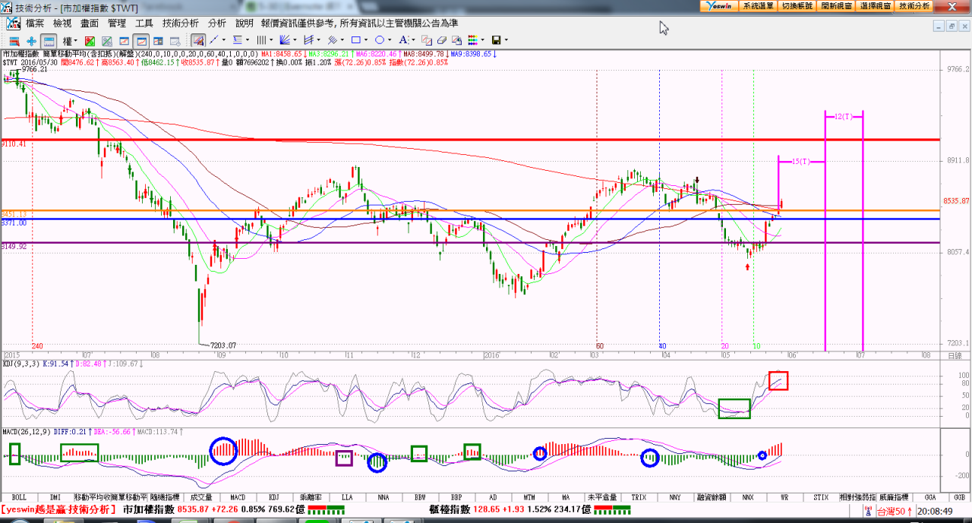Select the KDJ indicator tab at bottom
This screenshot has width=972, height=523.
point(274,497)
